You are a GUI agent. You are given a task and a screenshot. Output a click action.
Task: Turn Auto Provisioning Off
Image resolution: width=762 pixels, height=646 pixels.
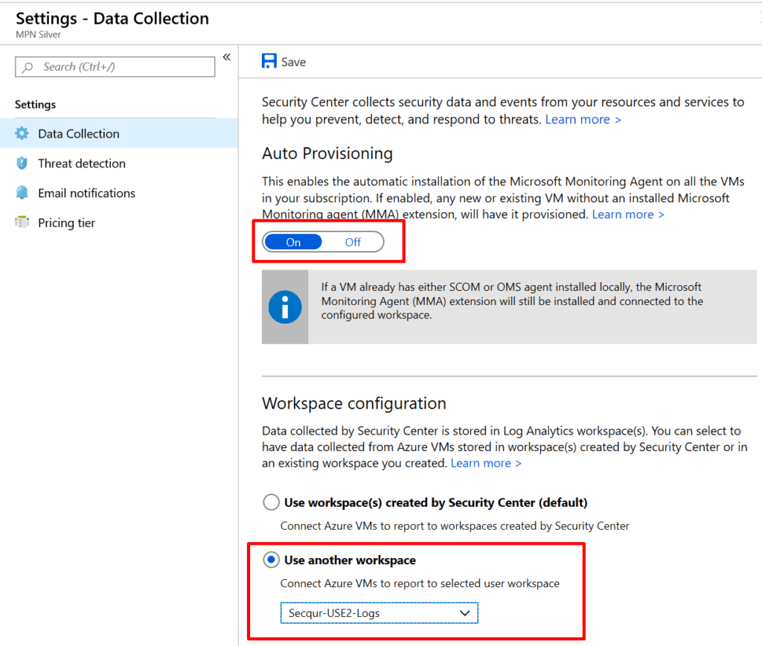tap(352, 242)
